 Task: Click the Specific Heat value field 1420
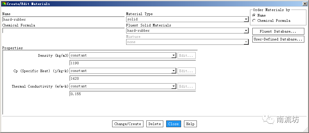[133, 78]
